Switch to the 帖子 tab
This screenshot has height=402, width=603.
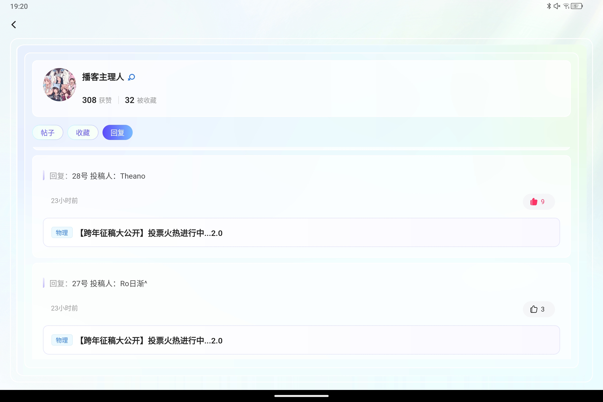pos(47,133)
